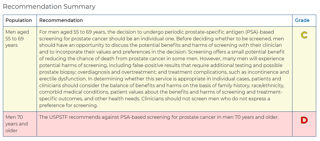Click the Population column header
The width and height of the screenshot is (320, 141).
[x=18, y=20]
